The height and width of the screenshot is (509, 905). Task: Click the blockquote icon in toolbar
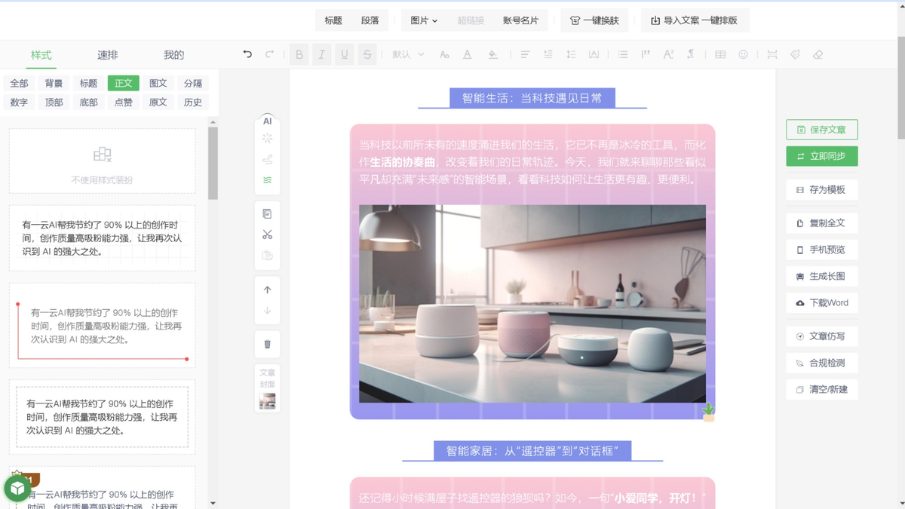[x=645, y=54]
